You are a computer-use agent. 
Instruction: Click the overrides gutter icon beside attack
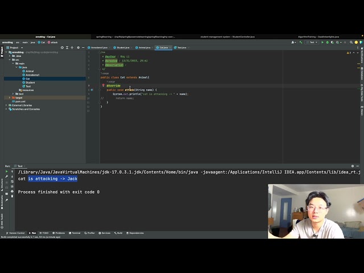pyautogui.click(x=92, y=90)
